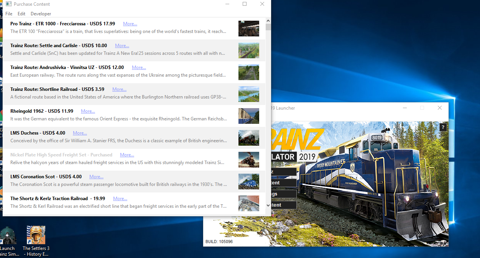This screenshot has width=480, height=258.
Task: Click the scroll up arrow in Purchase Content
Action: [x=268, y=21]
